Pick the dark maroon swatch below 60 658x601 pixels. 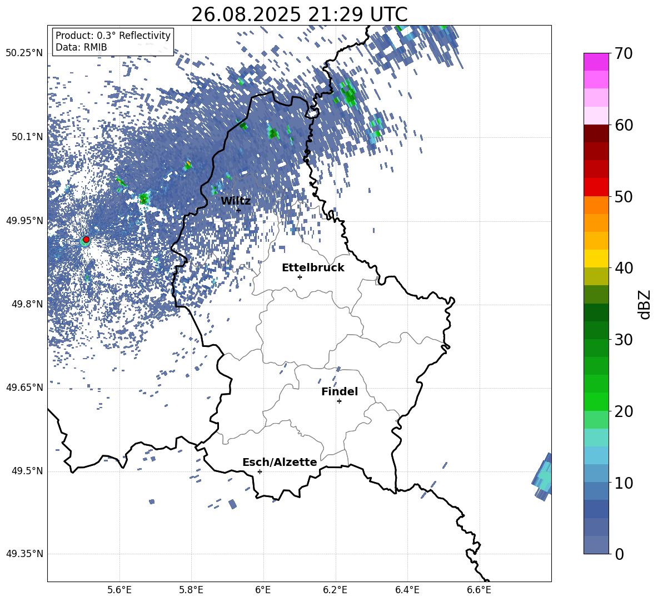[596, 133]
